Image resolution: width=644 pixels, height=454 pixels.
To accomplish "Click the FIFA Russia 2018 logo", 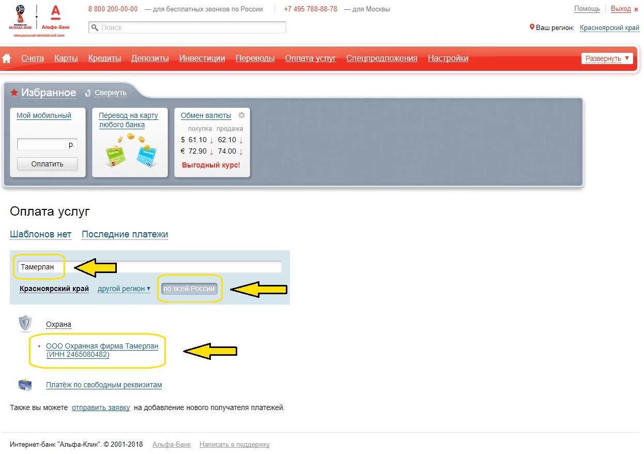I will [x=20, y=18].
